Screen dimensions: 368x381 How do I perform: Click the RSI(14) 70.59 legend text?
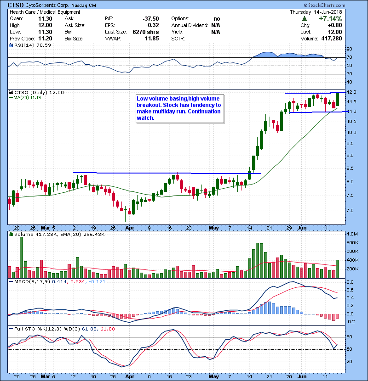[33, 45]
